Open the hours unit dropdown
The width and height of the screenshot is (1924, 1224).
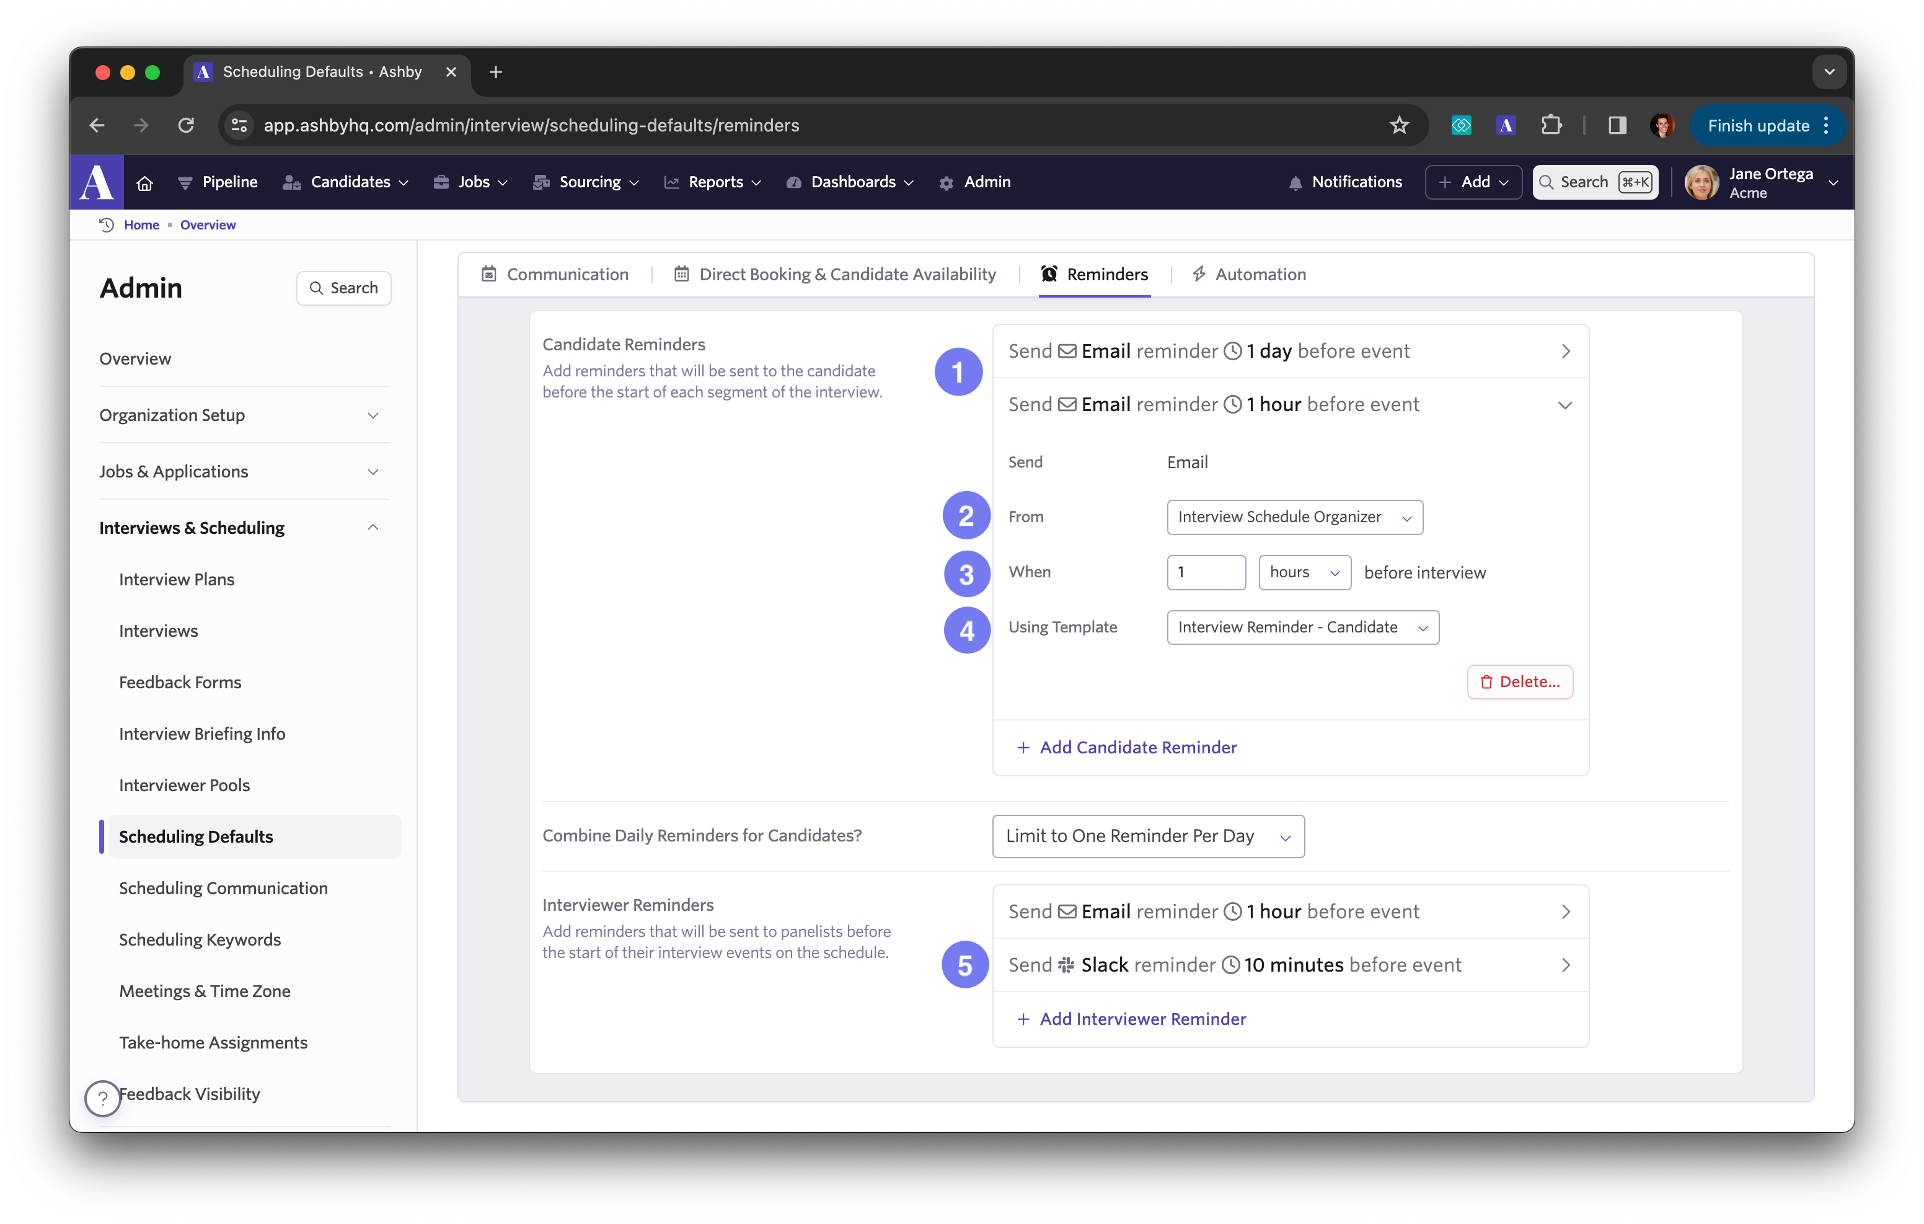[1304, 572]
